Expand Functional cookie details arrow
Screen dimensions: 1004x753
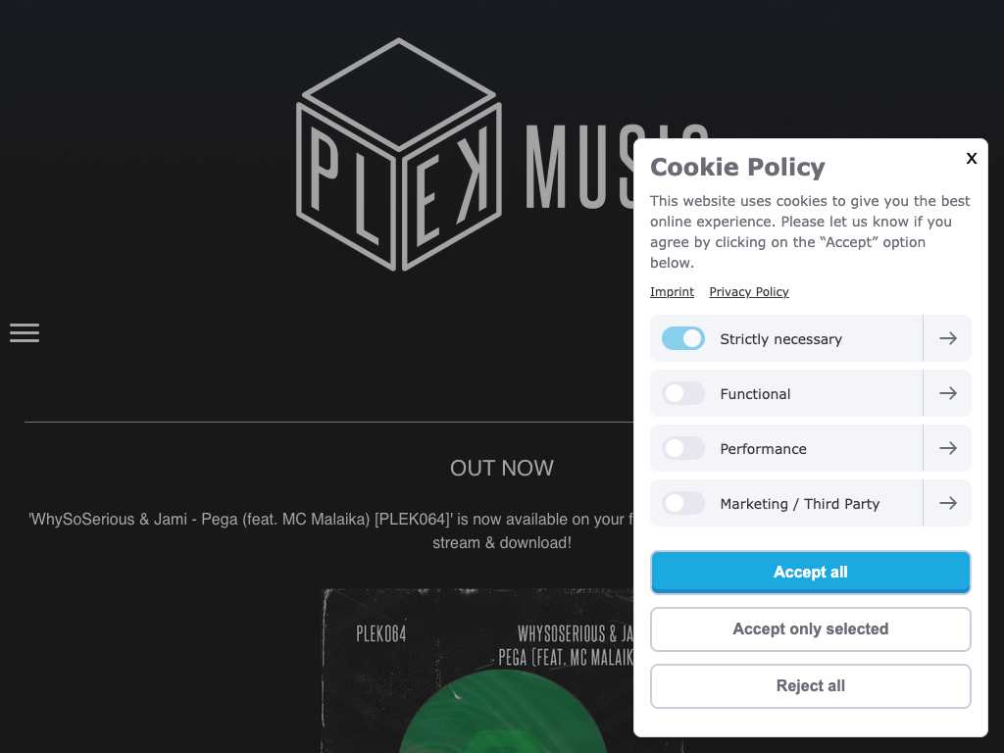[947, 393]
